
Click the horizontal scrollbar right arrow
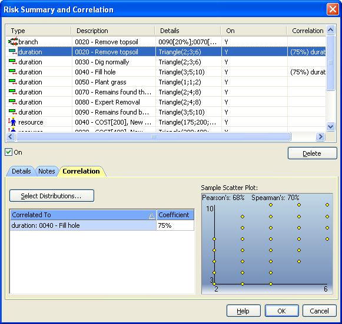coord(320,137)
